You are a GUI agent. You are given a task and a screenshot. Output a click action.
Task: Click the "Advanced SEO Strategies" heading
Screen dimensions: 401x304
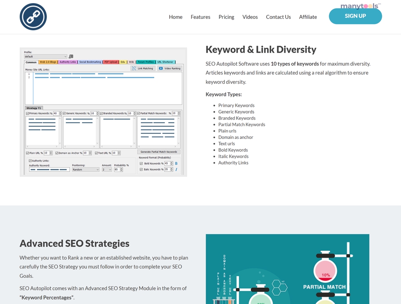click(75, 243)
